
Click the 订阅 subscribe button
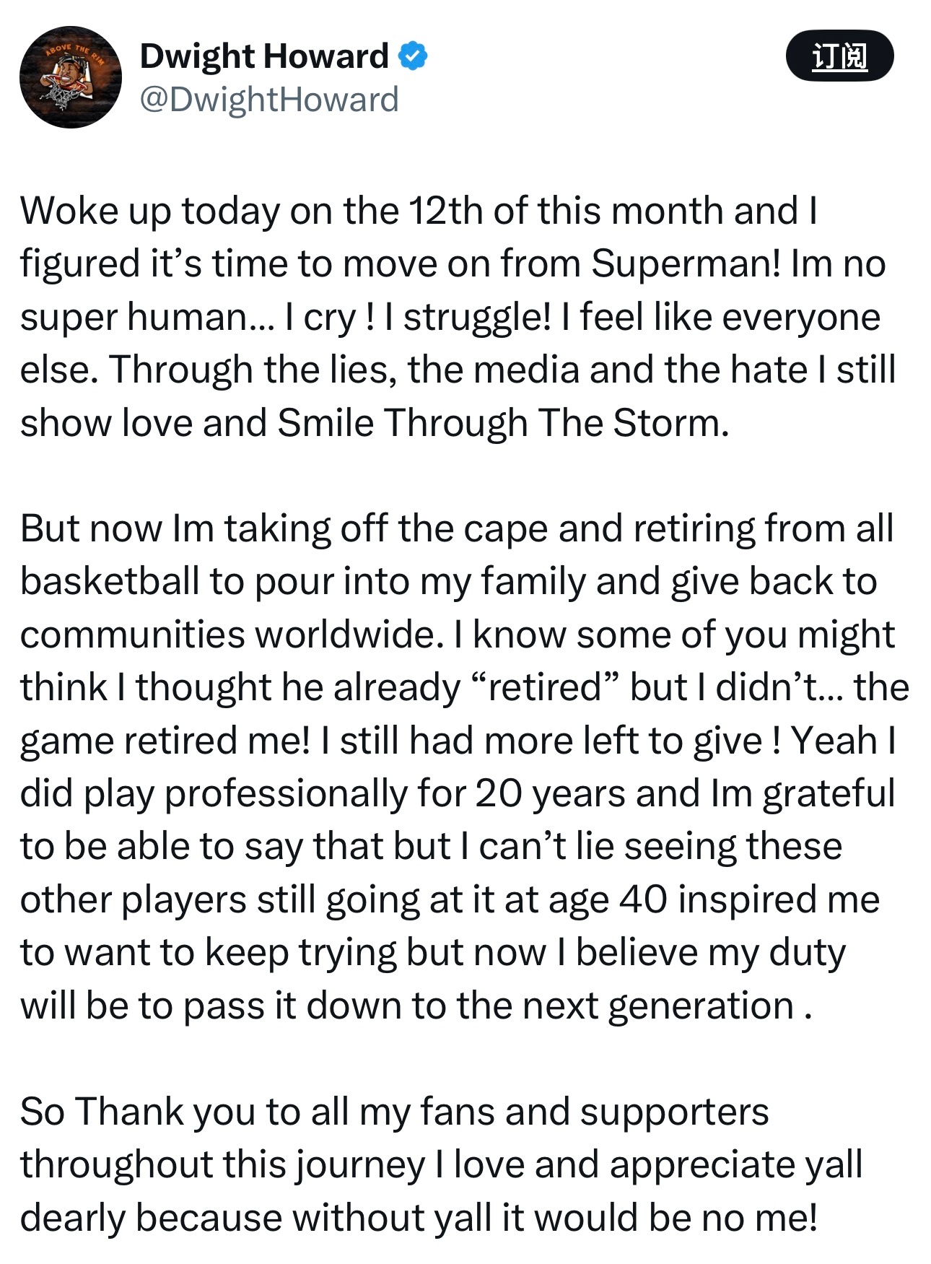pos(839,56)
